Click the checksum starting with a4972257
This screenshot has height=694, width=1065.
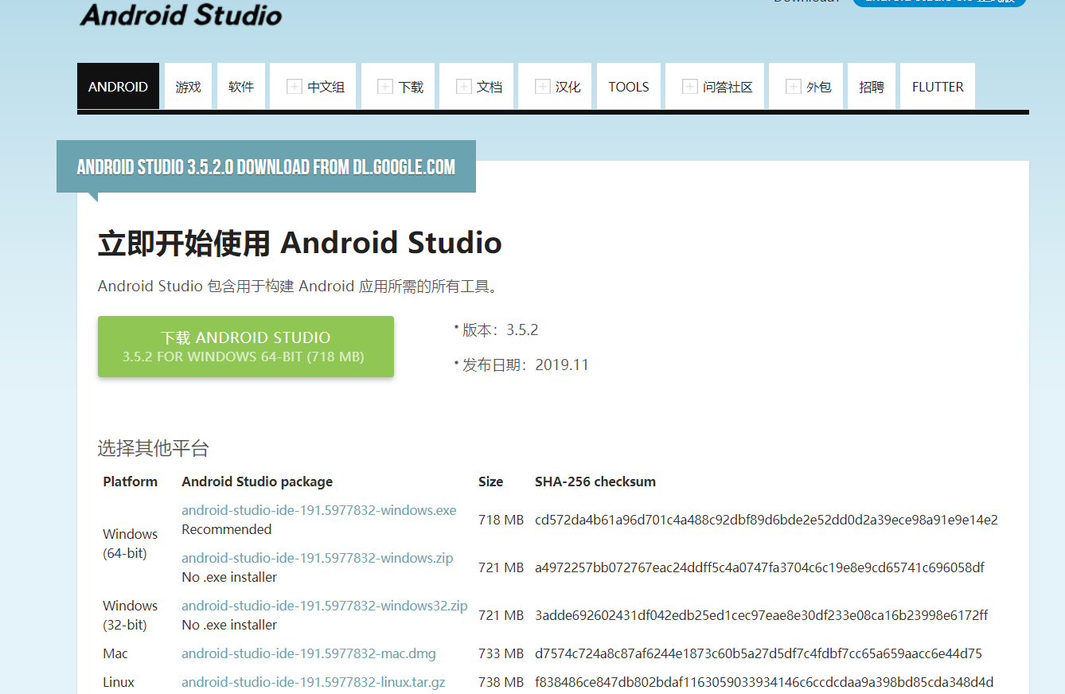pyautogui.click(x=760, y=567)
